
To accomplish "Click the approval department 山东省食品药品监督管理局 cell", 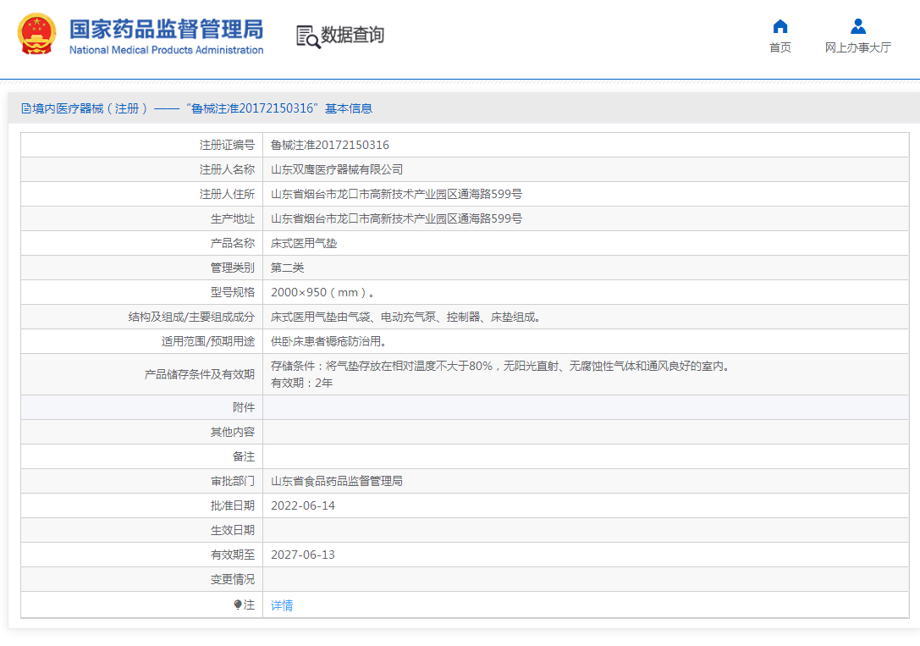I will [586, 481].
